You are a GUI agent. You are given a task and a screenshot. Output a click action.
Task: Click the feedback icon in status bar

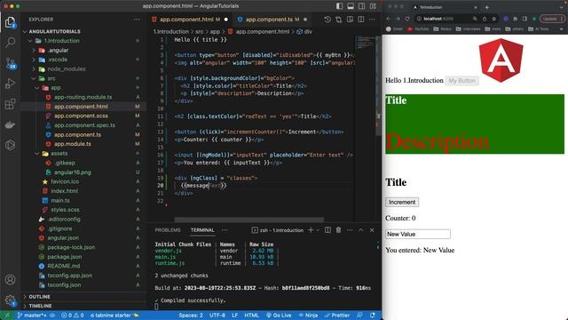pyautogui.click(x=359, y=316)
